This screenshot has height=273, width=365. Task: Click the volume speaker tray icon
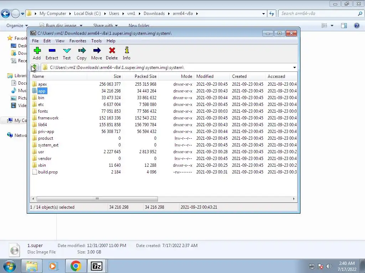tap(329, 266)
